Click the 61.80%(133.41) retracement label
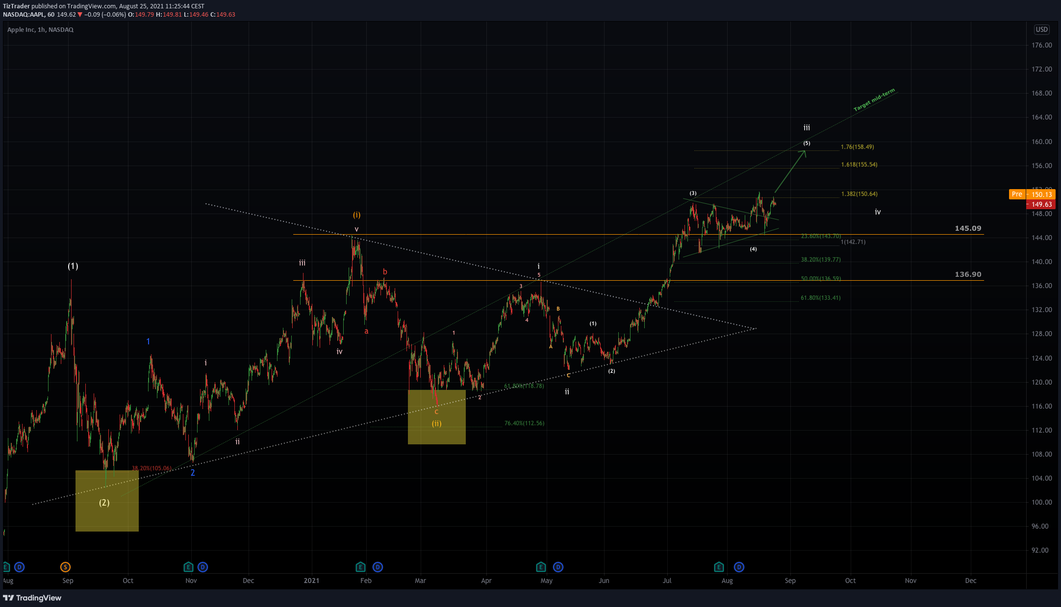1061x607 pixels. coord(820,298)
